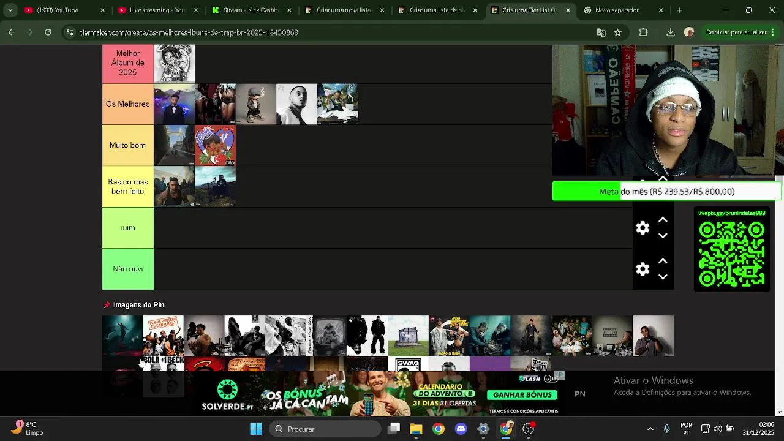Click the ruim tier label
This screenshot has width=784, height=441.
(127, 228)
